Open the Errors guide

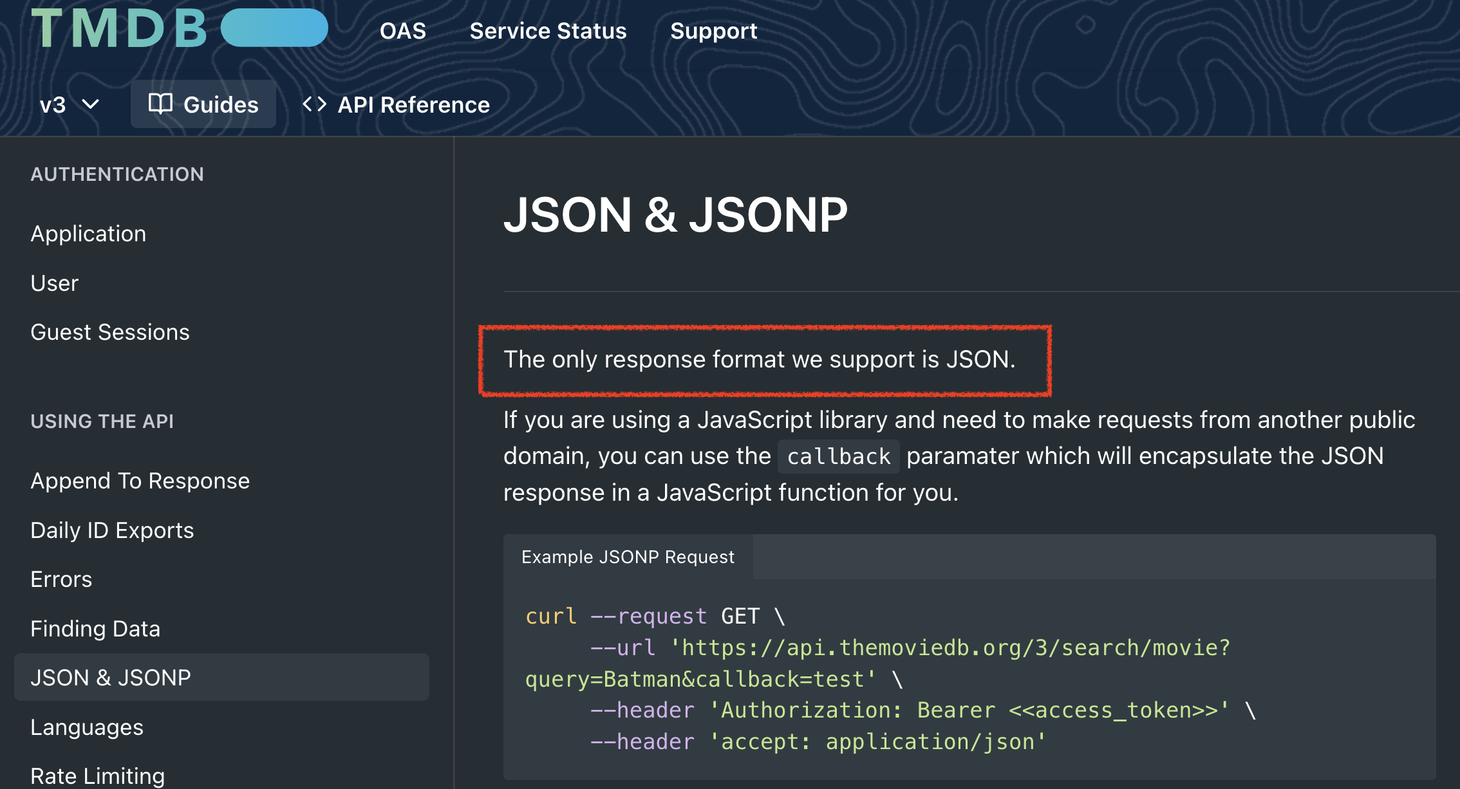click(61, 579)
